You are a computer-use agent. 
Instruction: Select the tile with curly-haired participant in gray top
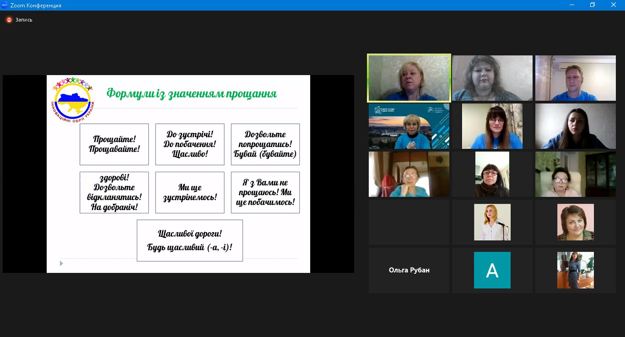(x=492, y=78)
